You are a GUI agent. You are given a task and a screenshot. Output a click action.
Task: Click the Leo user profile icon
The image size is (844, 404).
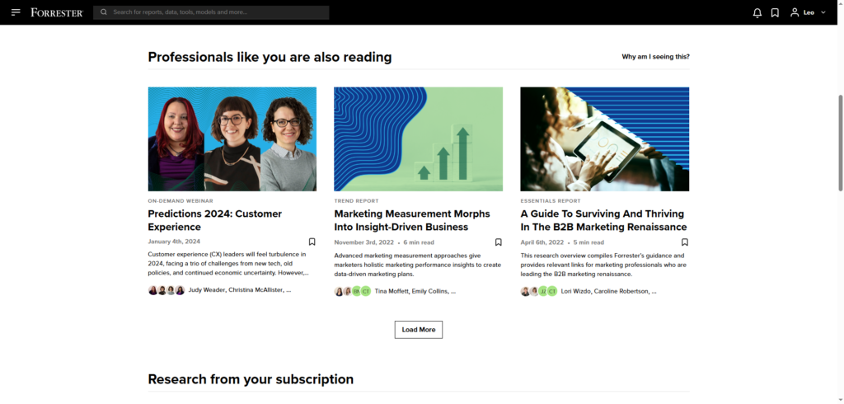pyautogui.click(x=795, y=12)
